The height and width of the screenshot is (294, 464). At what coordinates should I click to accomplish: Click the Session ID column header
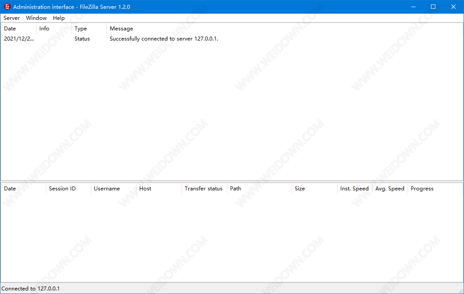(x=69, y=189)
